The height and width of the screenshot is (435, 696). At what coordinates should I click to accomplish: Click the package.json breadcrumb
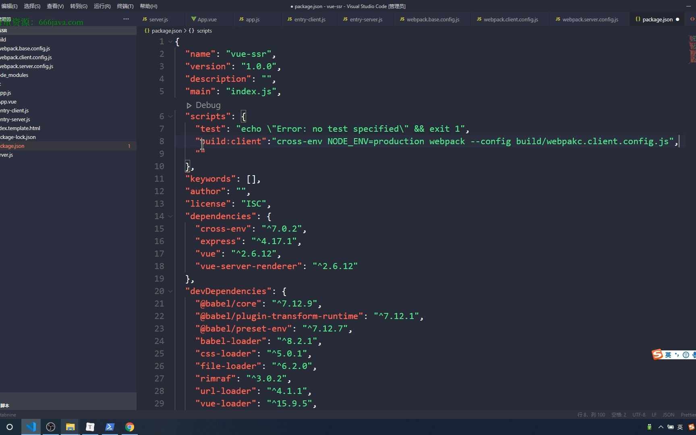[x=166, y=31]
